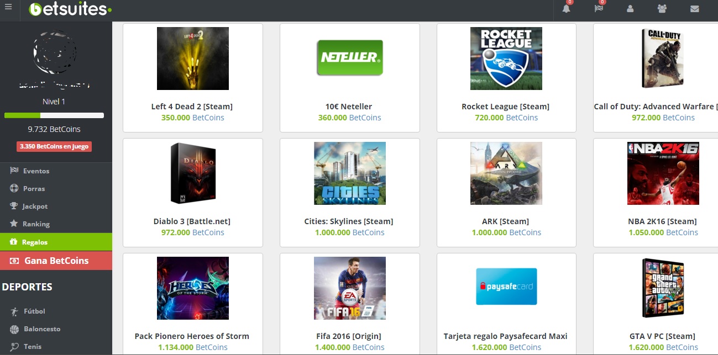Open the Heroes of the Storm image
The image size is (718, 355).
coord(193,288)
